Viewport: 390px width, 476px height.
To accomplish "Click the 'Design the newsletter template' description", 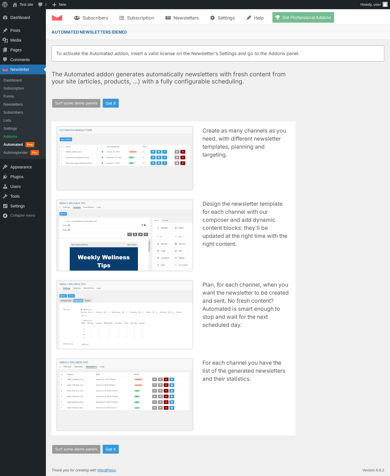I will [245, 224].
